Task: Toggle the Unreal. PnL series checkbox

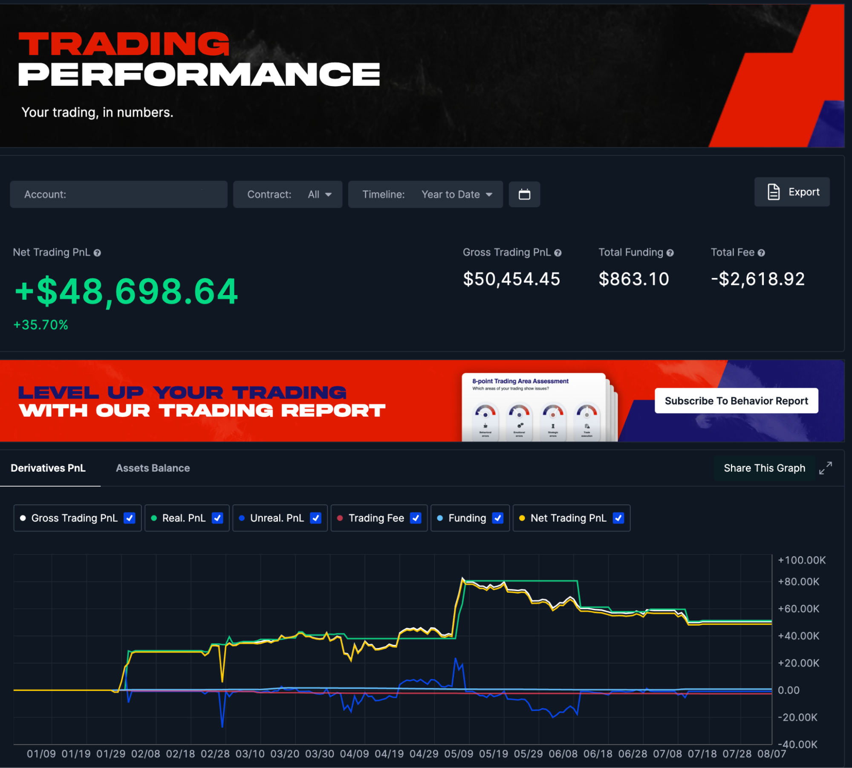Action: 315,518
